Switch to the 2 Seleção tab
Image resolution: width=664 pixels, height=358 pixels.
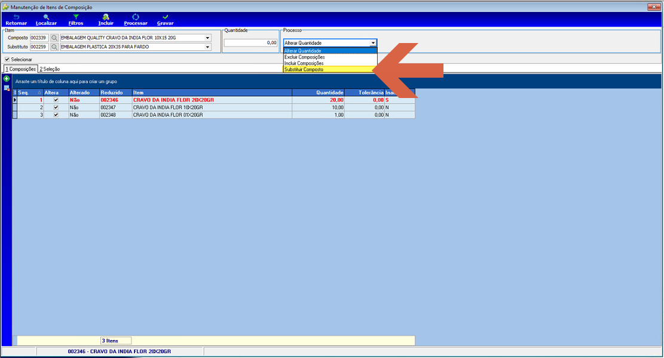(50, 69)
